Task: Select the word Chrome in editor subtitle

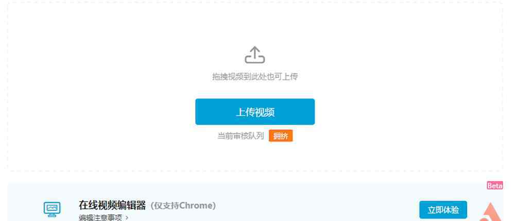Action: 196,206
